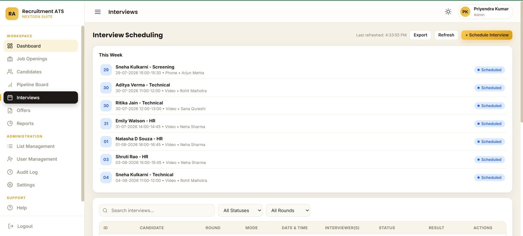This screenshot has height=236, width=523.
Task: Click Scheduled badge for Natasha D Souza
Action: [x=489, y=141]
